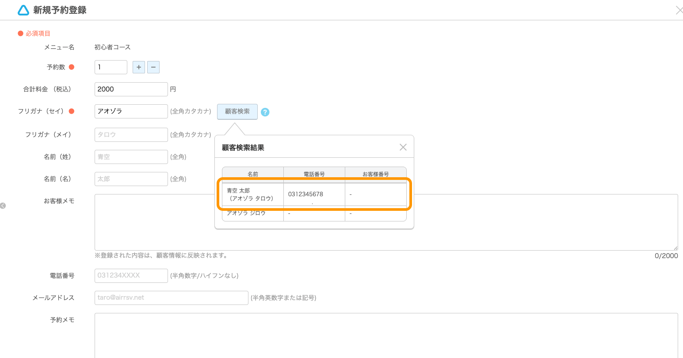Click the plus icon to increase 予約数
The image size is (683, 358).
pyautogui.click(x=138, y=67)
